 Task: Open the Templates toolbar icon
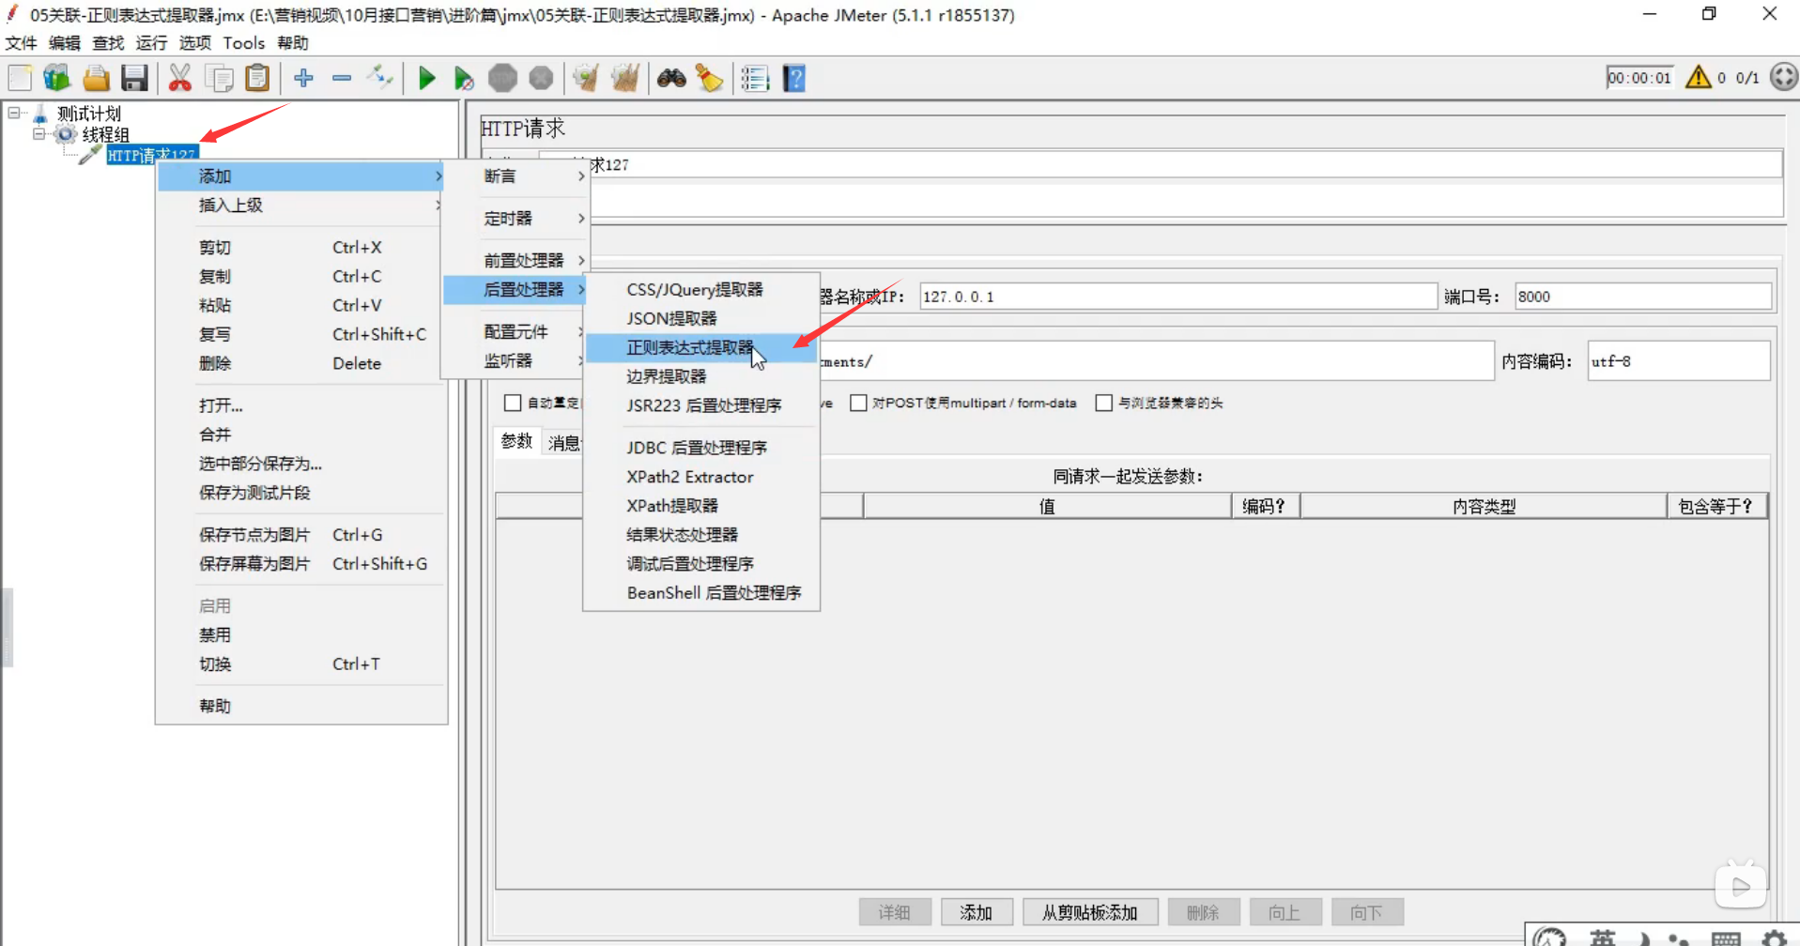click(57, 78)
